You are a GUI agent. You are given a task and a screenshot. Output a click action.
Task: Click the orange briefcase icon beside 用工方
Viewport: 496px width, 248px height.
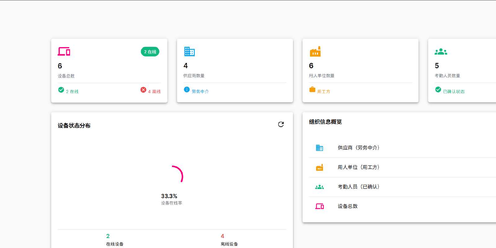(x=312, y=90)
